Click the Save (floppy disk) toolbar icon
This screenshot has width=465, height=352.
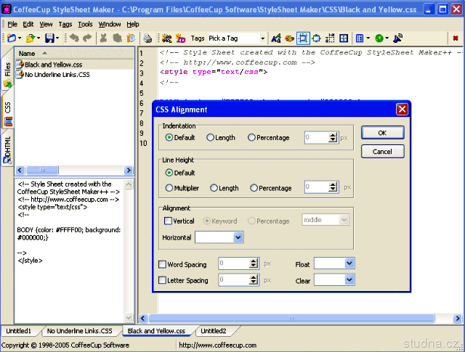(x=50, y=38)
